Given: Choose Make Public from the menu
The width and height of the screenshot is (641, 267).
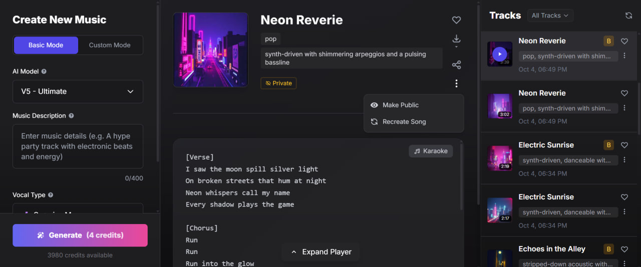Looking at the screenshot, I should pos(400,105).
